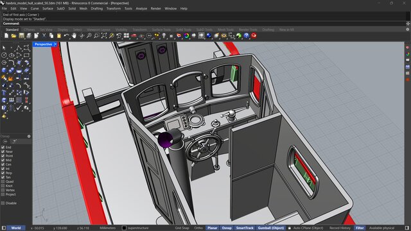Open the SubD menu

point(60,8)
